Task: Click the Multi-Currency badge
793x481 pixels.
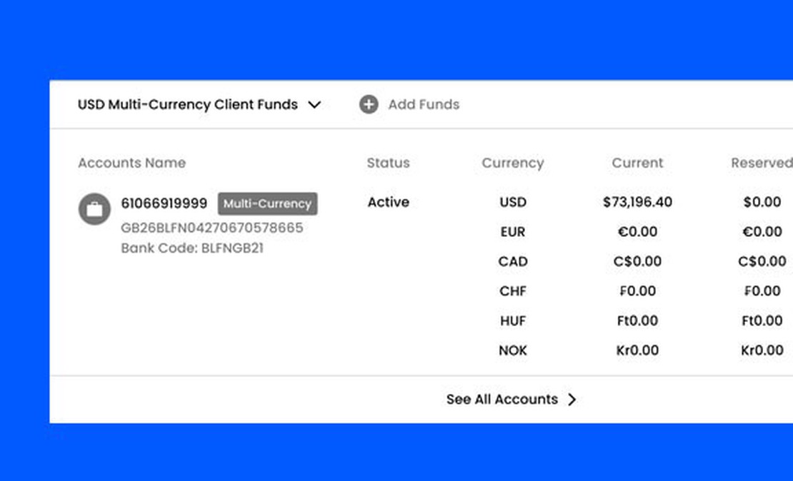Action: click(267, 203)
